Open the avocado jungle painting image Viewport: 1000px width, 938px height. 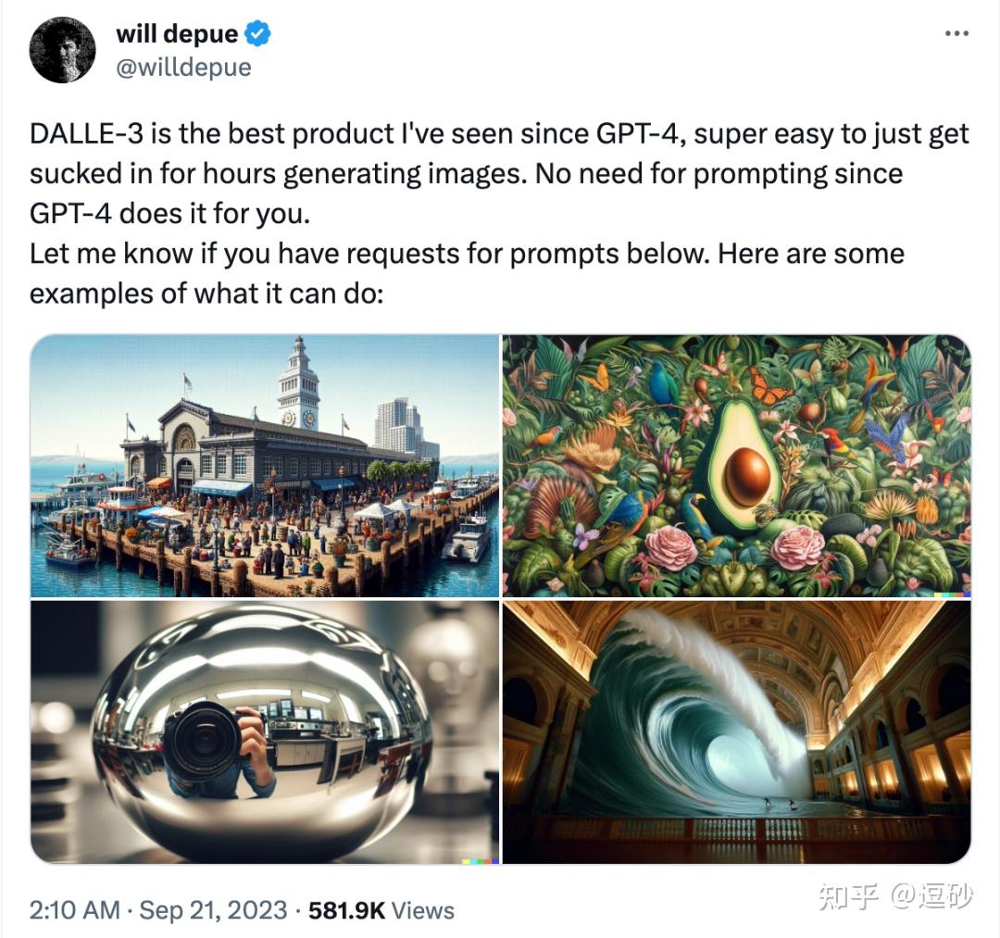(737, 466)
